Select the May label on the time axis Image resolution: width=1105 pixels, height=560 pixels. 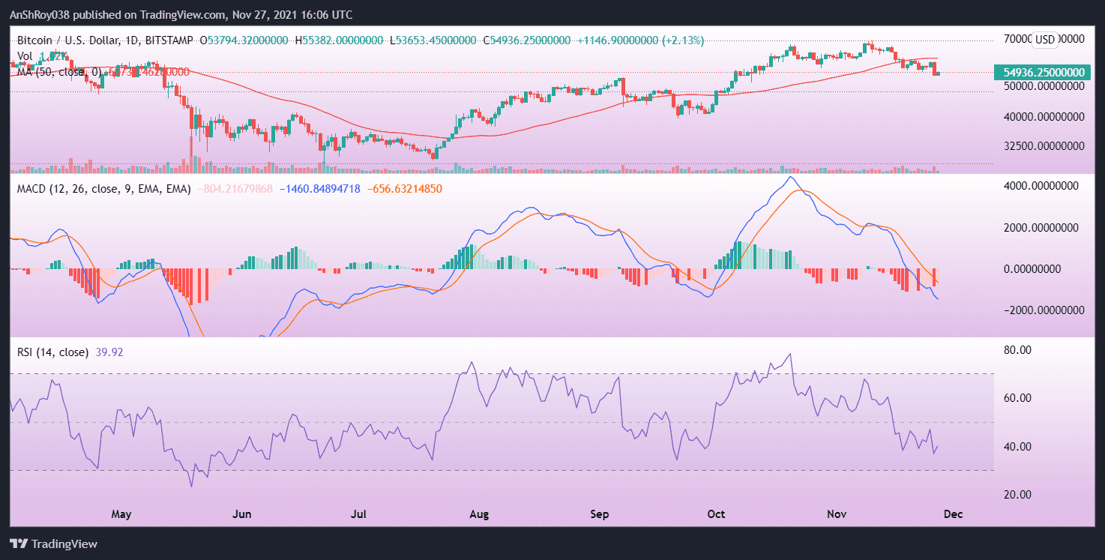point(121,514)
